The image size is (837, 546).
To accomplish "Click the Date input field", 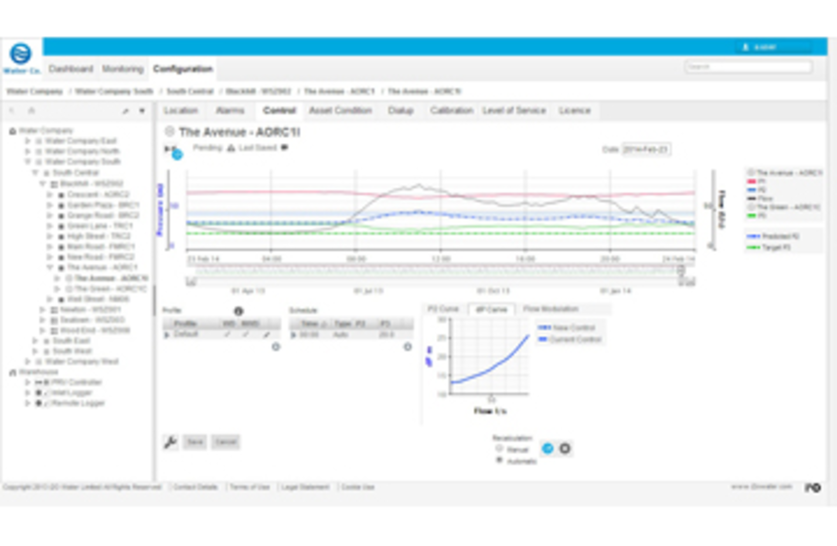I will coord(646,149).
